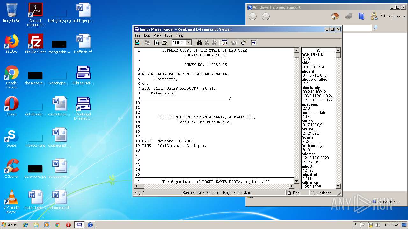Click the search magnifier in Help and Support

click(x=375, y=28)
